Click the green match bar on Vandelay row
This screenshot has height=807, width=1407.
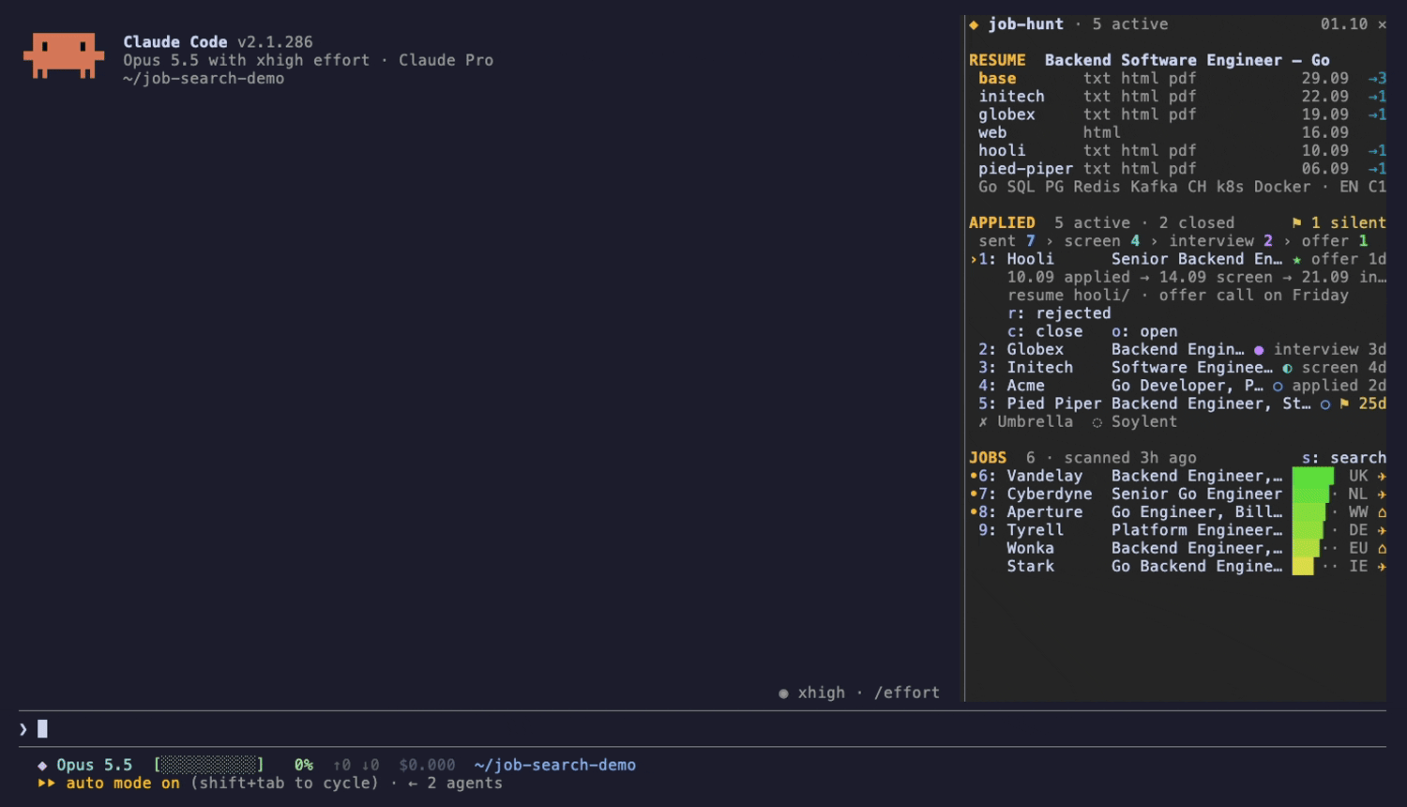[x=1313, y=477]
